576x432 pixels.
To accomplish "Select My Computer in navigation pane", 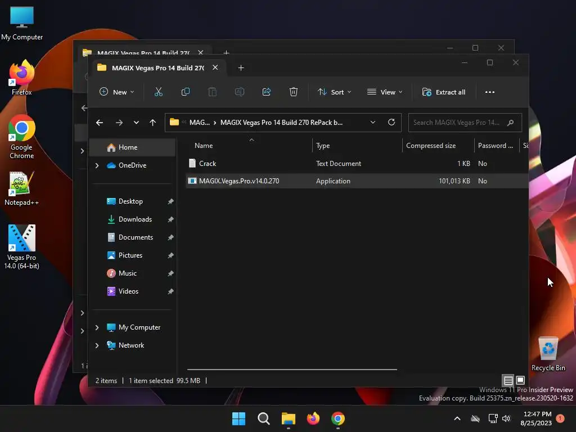I will click(x=133, y=327).
